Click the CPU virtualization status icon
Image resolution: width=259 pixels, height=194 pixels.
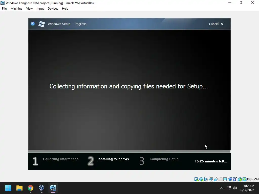235,179
